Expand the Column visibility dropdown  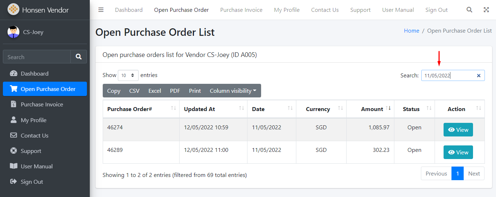(x=233, y=91)
